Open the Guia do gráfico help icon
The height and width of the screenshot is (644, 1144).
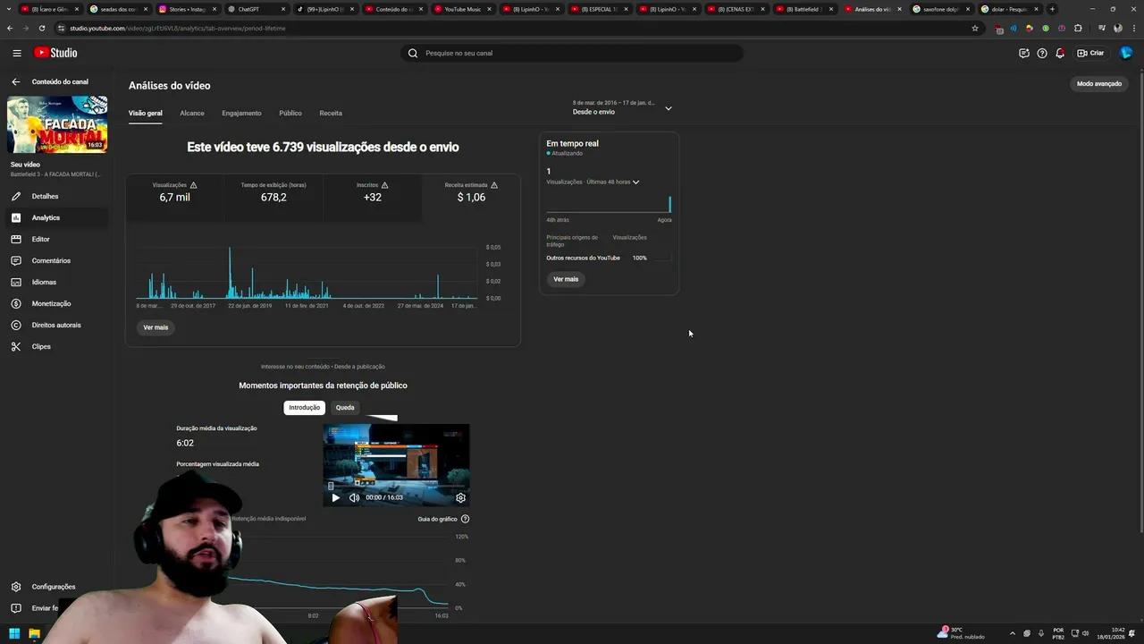465,519
